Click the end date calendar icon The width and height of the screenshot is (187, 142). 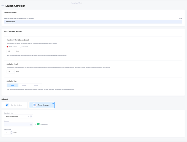(31, 124)
